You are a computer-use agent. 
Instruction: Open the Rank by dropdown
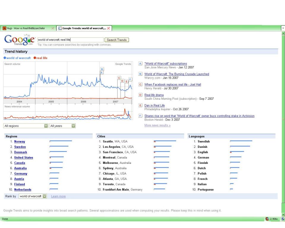(x=33, y=196)
